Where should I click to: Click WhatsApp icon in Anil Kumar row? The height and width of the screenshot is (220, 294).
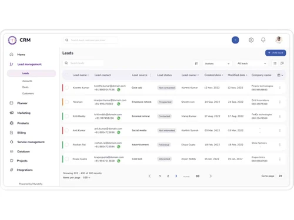tap(119, 133)
